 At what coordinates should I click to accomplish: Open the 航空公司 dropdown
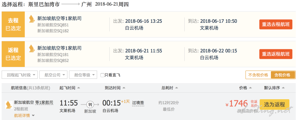53,75
